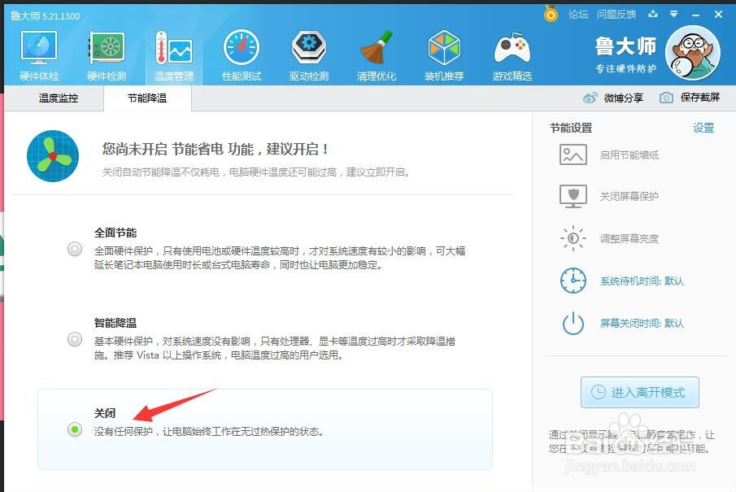This screenshot has height=492, width=736.
Task: Open 硬件体检 hardware checkup icon
Action: coord(39,48)
